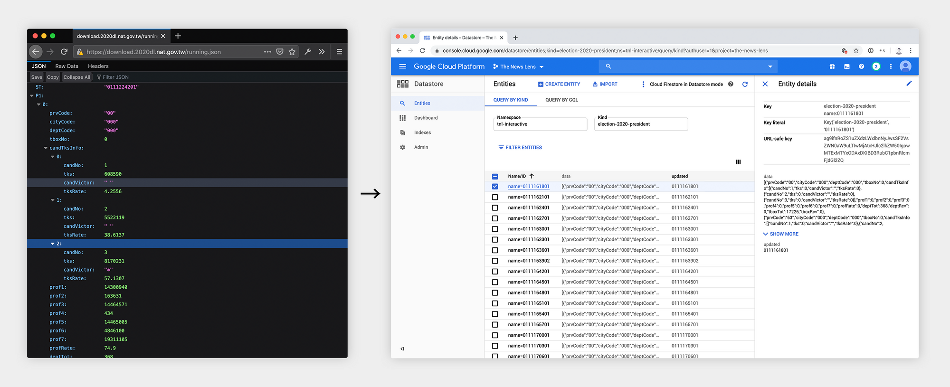This screenshot has width=950, height=387.
Task: Open help for Cloud Firestore in Datastore mode
Action: (x=731, y=84)
